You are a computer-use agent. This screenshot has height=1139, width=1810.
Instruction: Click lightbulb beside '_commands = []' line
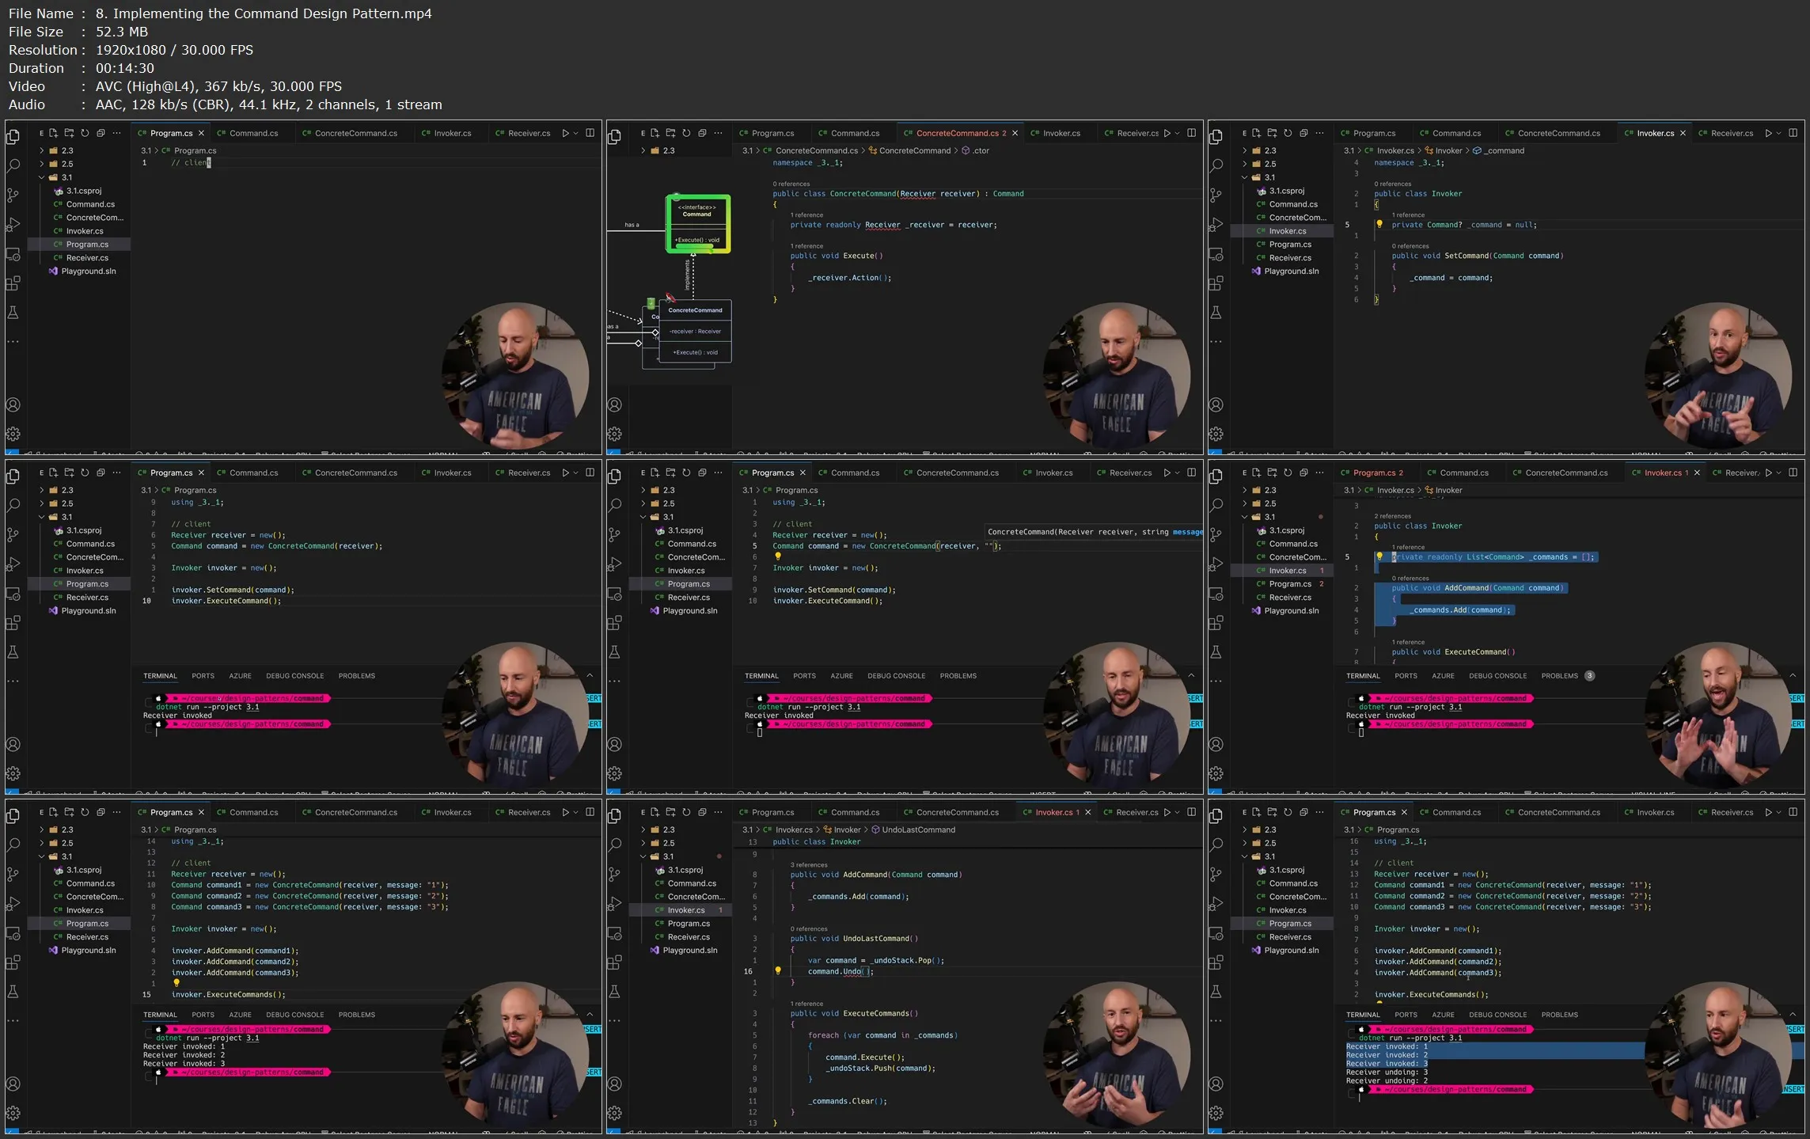(1379, 556)
